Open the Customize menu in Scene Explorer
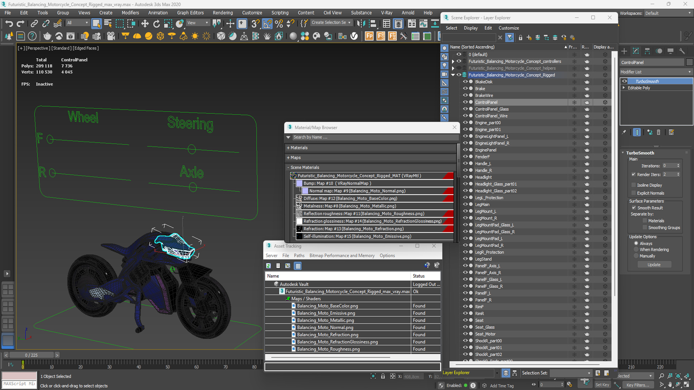694x390 pixels. (x=509, y=28)
